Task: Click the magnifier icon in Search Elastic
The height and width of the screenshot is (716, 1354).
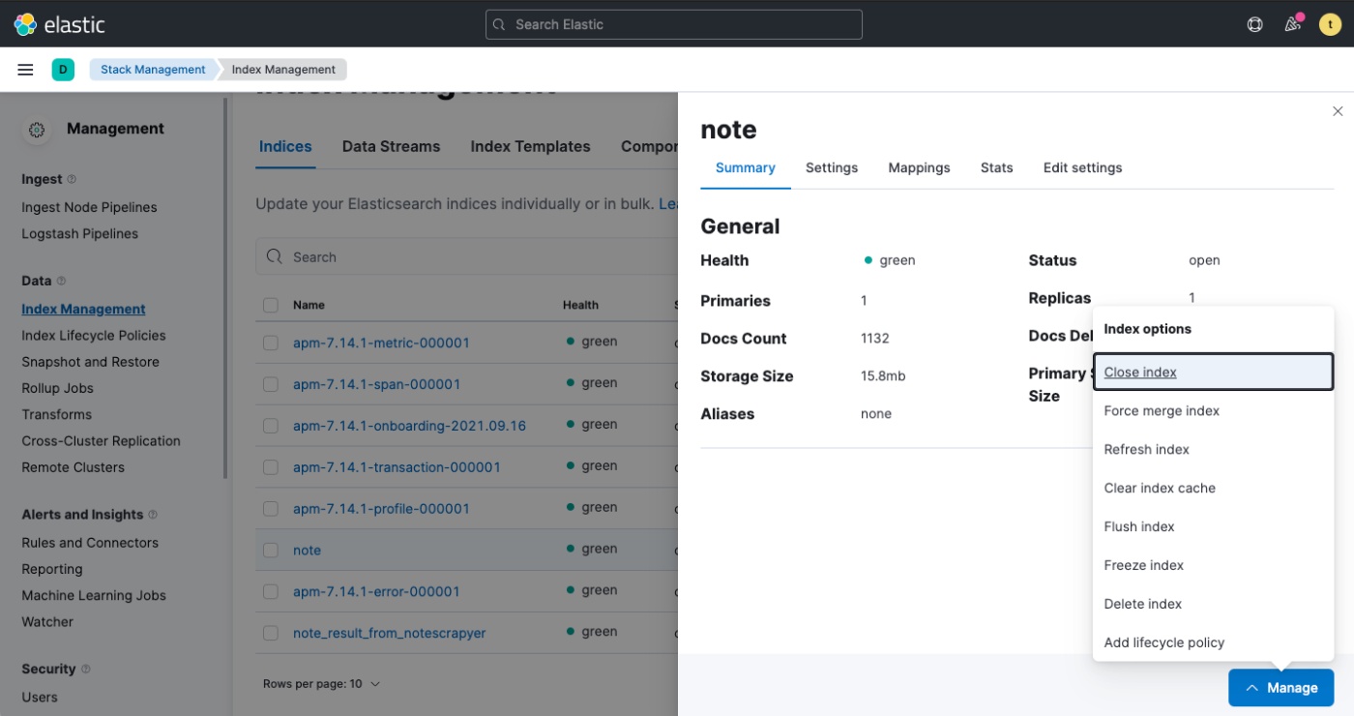Action: point(499,24)
